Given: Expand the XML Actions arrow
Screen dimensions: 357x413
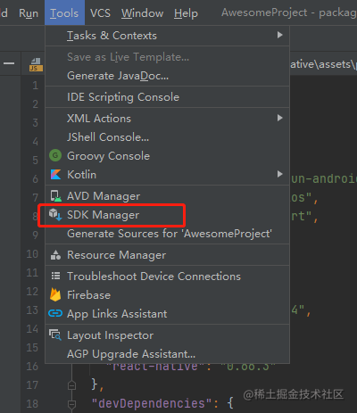Looking at the screenshot, I should [279, 118].
